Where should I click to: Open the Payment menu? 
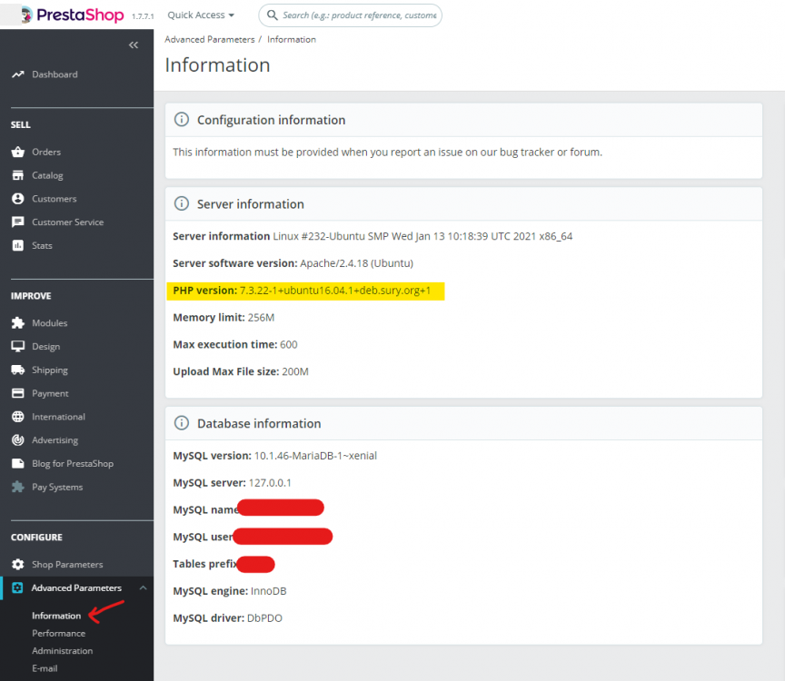[50, 393]
